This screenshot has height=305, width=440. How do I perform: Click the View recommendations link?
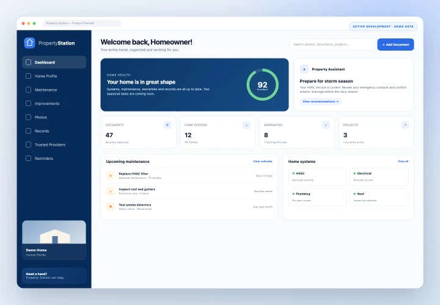pos(320,101)
